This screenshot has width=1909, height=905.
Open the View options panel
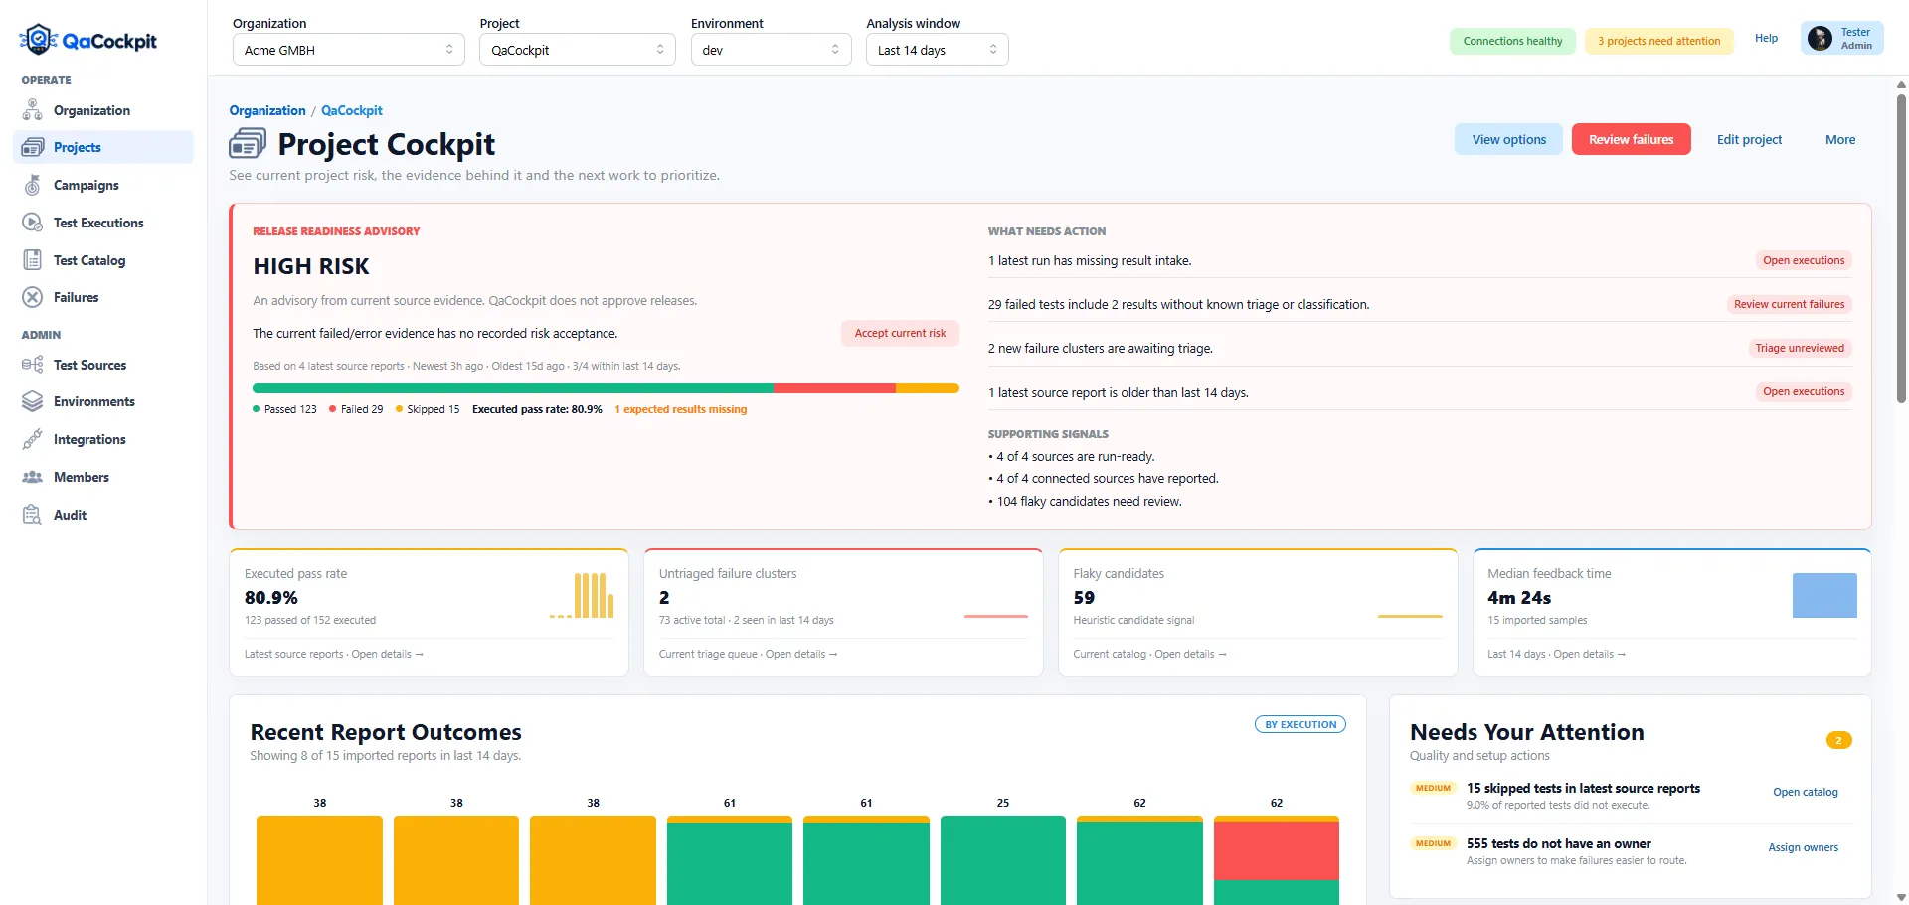(x=1508, y=139)
